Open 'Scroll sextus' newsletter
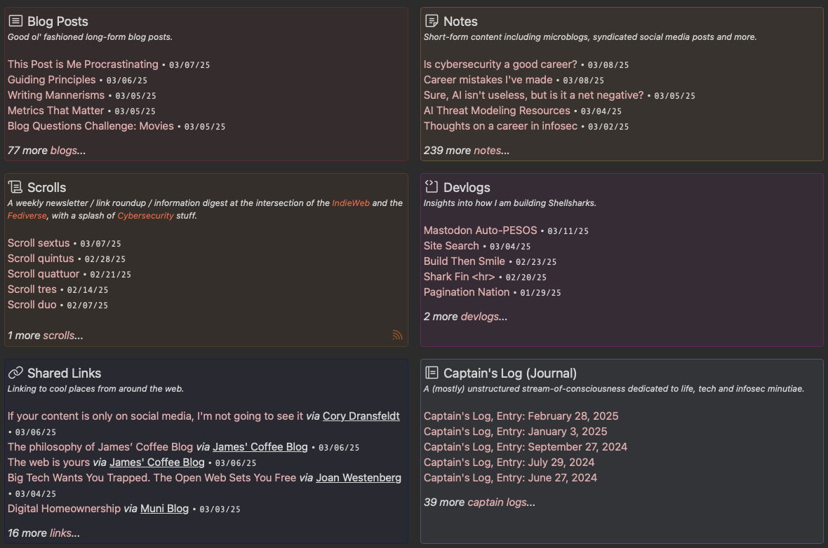Viewport: 828px width, 548px height. (39, 243)
